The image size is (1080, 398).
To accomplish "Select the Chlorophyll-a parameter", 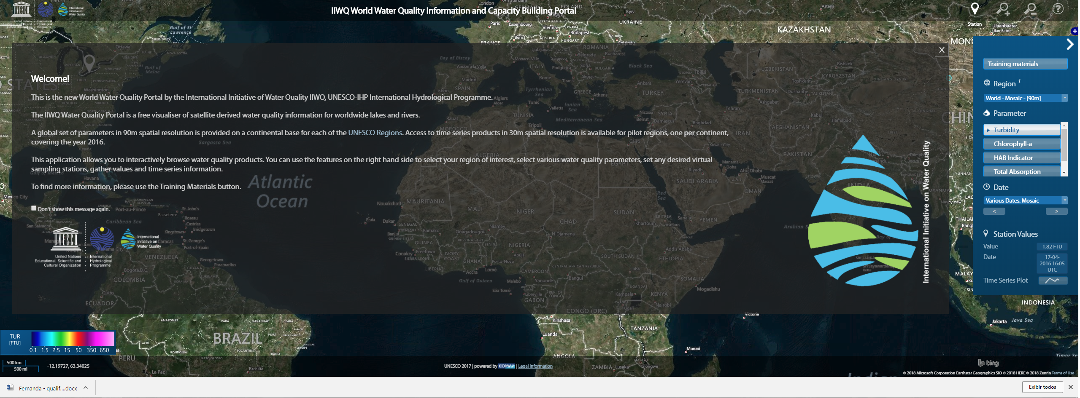I will [x=1021, y=144].
